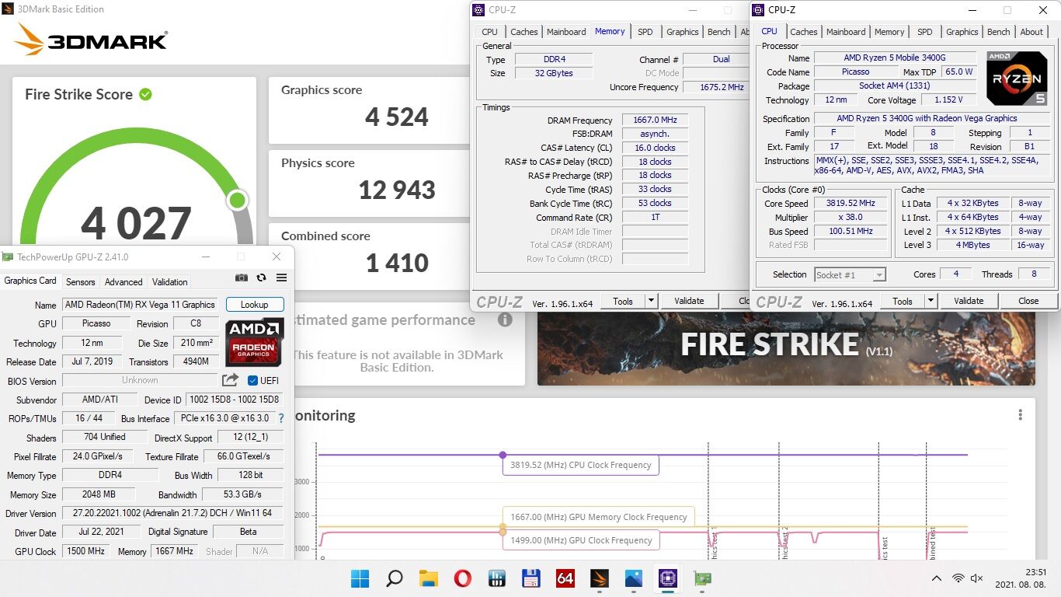Click the Tools button in the right CPU-Z window
This screenshot has width=1061, height=597.
[903, 301]
